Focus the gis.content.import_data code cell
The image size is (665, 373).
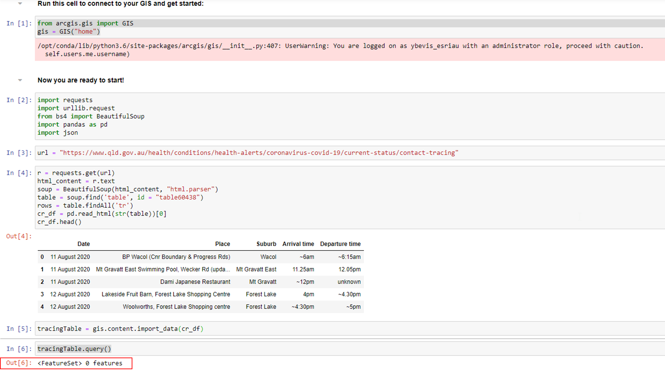tap(350, 329)
